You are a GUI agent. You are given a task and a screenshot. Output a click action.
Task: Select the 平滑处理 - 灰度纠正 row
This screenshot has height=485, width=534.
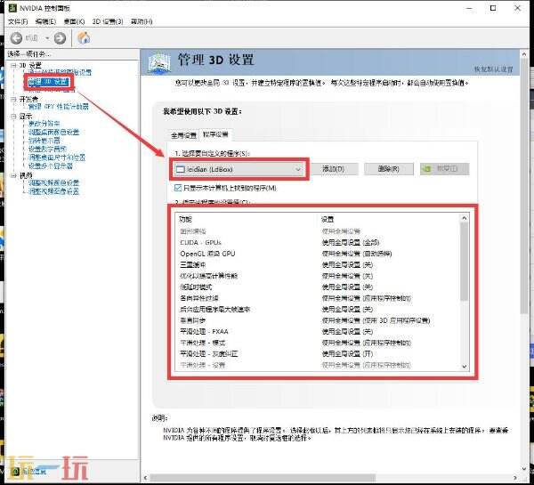tap(319, 354)
